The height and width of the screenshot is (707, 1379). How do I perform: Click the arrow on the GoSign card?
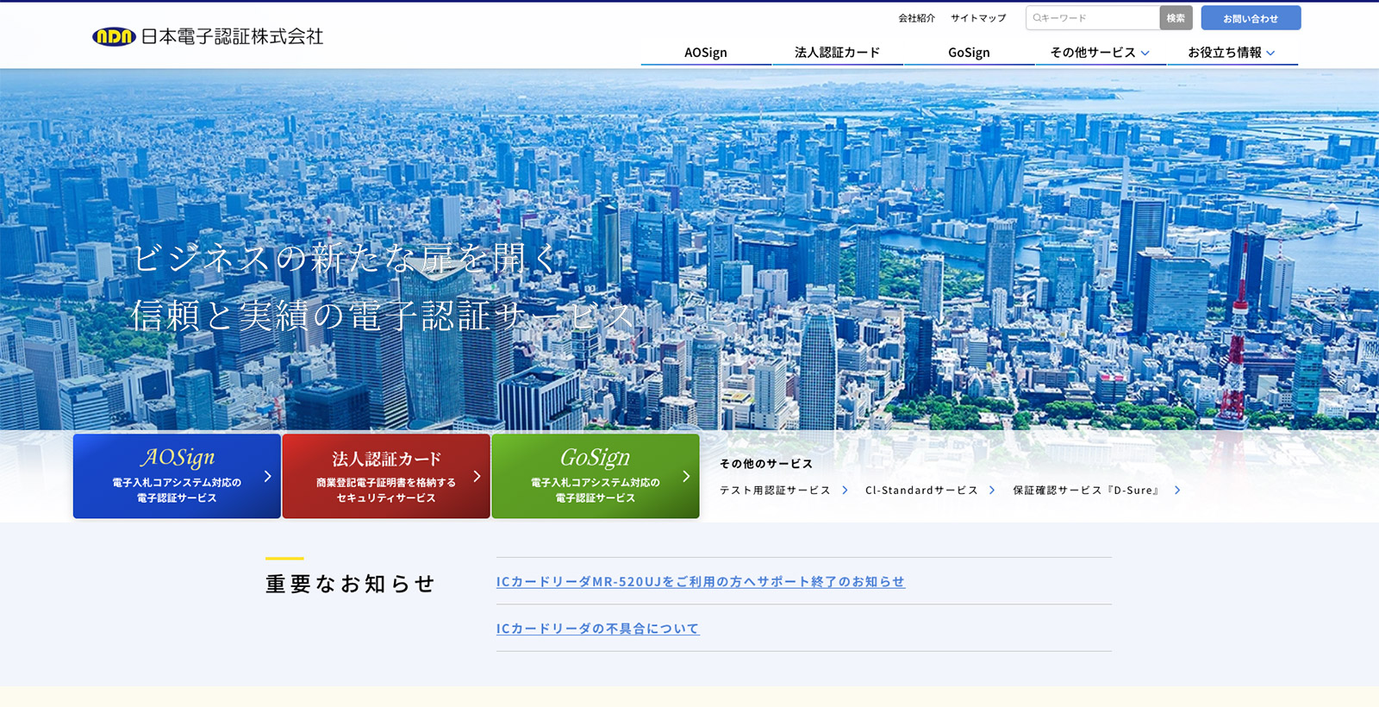coord(686,476)
